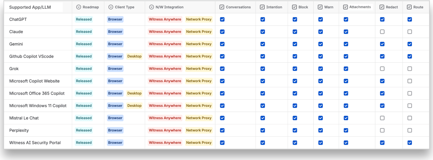
Task: Click Witness Anywhere tag in Mistral Le Chat row
Action: (165, 118)
